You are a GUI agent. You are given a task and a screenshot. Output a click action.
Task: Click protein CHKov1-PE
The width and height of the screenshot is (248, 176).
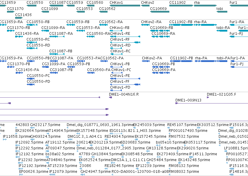[x=120, y=76]
